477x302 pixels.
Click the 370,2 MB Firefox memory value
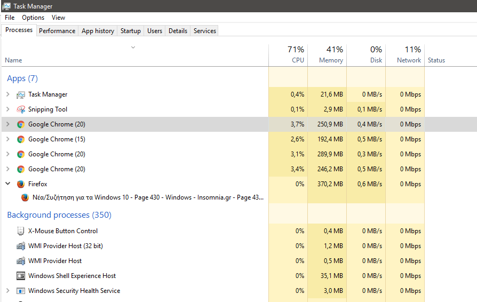point(330,184)
